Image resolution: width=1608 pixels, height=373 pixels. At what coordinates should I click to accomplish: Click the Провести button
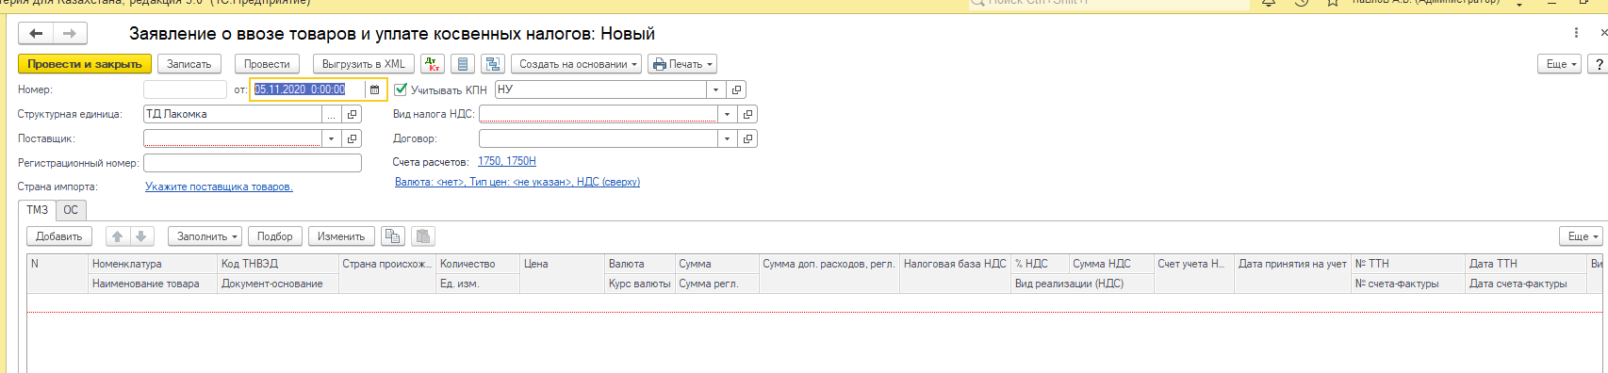tap(267, 64)
